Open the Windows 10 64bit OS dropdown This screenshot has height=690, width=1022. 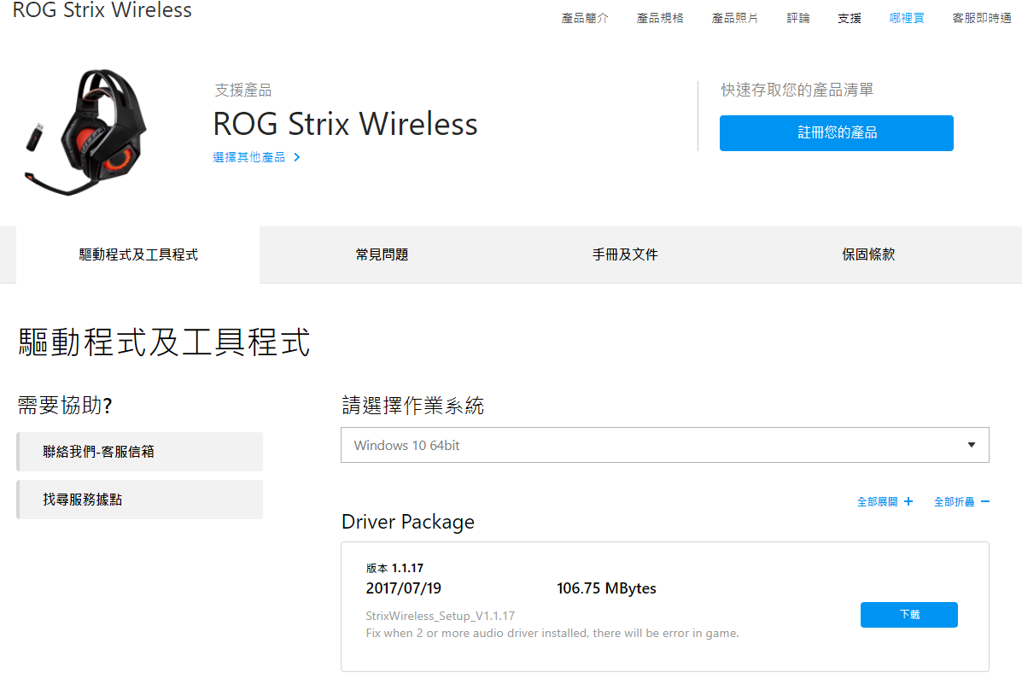pos(665,446)
